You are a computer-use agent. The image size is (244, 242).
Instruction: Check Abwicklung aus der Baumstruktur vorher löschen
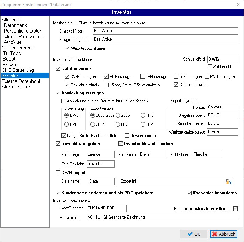coord(64,101)
